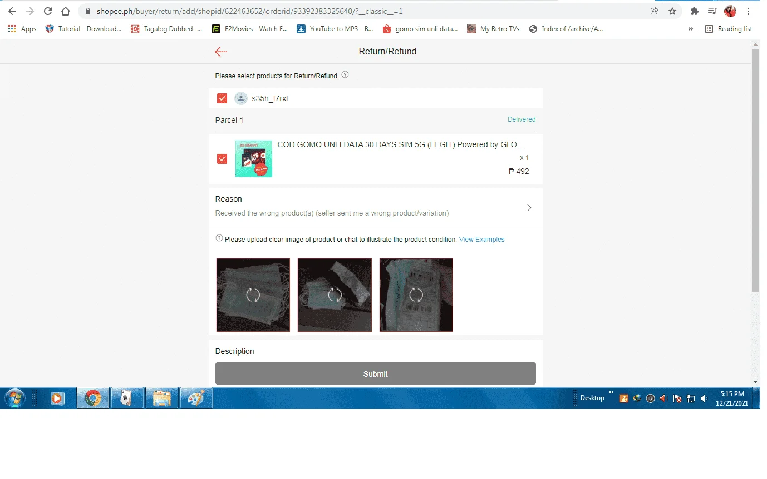
Task: Open the YouTube to MP3 bookmark
Action: click(x=335, y=29)
